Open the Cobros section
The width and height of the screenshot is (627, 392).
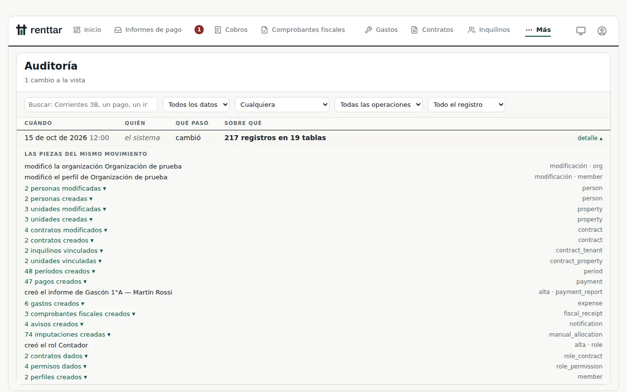[231, 30]
